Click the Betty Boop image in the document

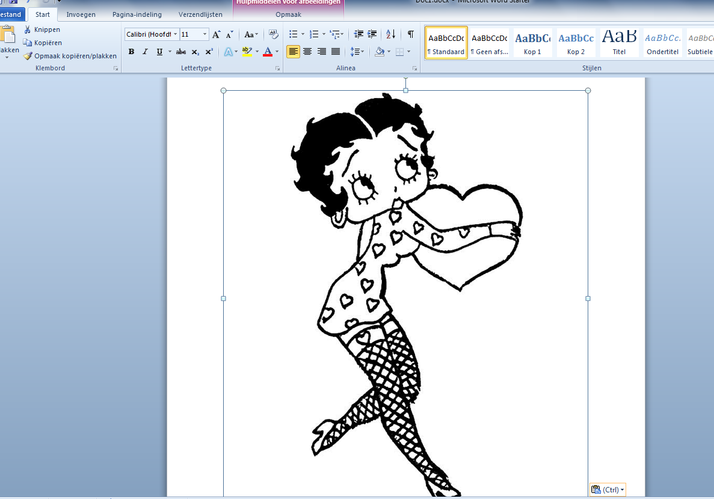click(405, 293)
